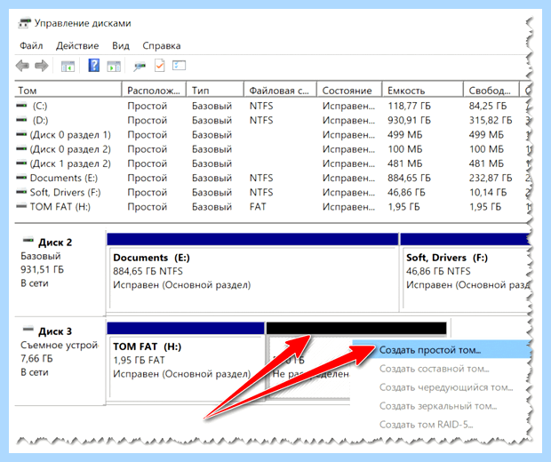Open the Действие menu
This screenshot has height=462, width=551.
(x=77, y=45)
